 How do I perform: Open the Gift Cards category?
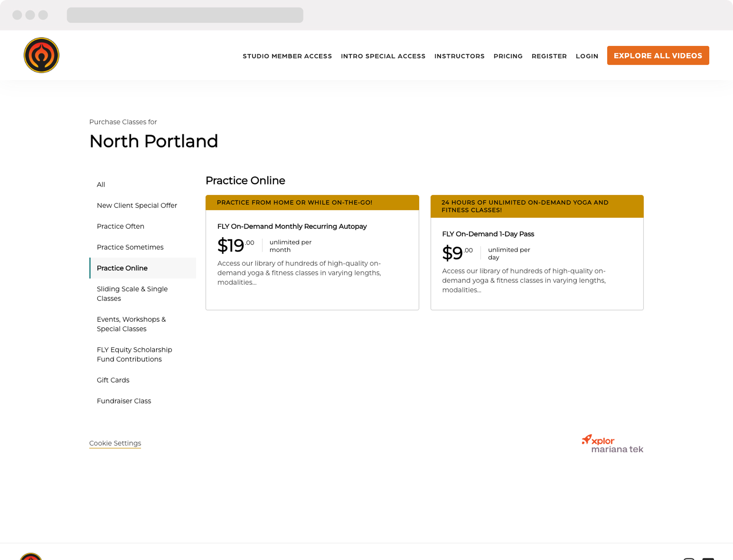coord(113,380)
